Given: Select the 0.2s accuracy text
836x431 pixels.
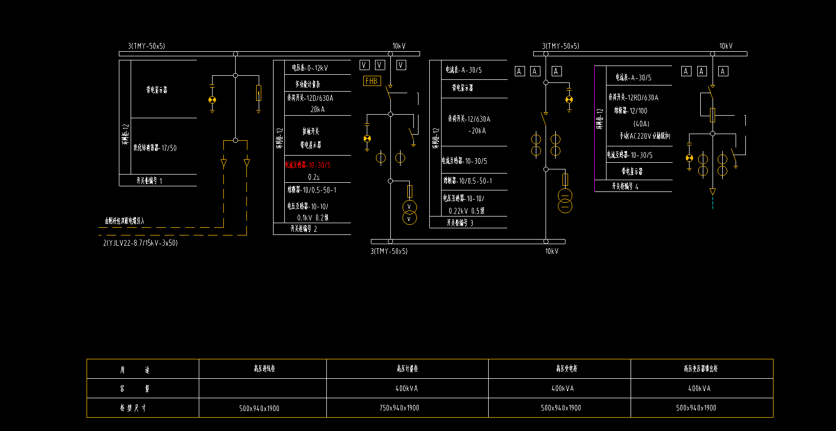Looking at the screenshot, I should 314,177.
